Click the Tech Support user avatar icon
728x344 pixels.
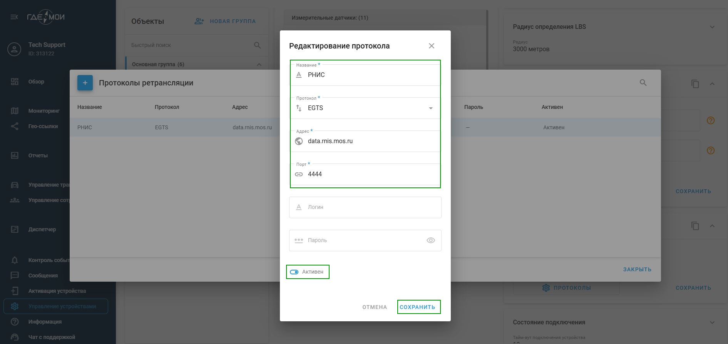click(x=14, y=49)
